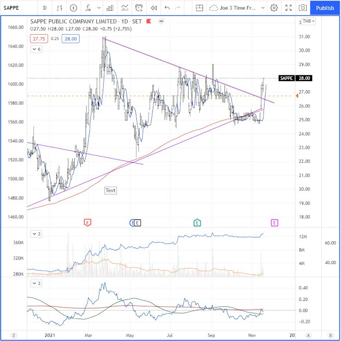
Task: Click the red flag next to SET
Action: 149,21
